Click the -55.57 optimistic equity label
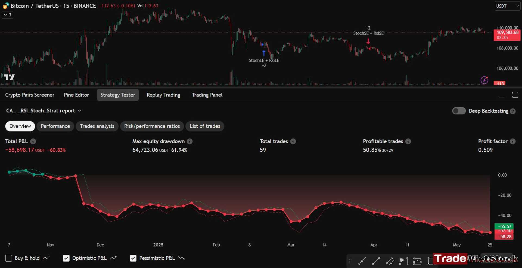 (x=504, y=226)
